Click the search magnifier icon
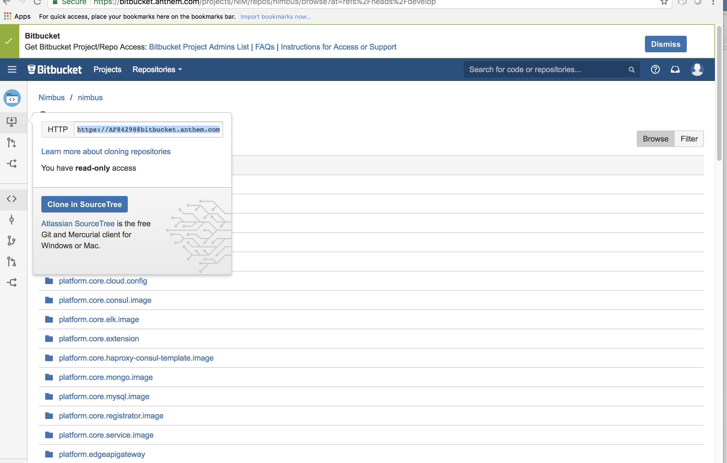This screenshot has width=727, height=463. (631, 70)
